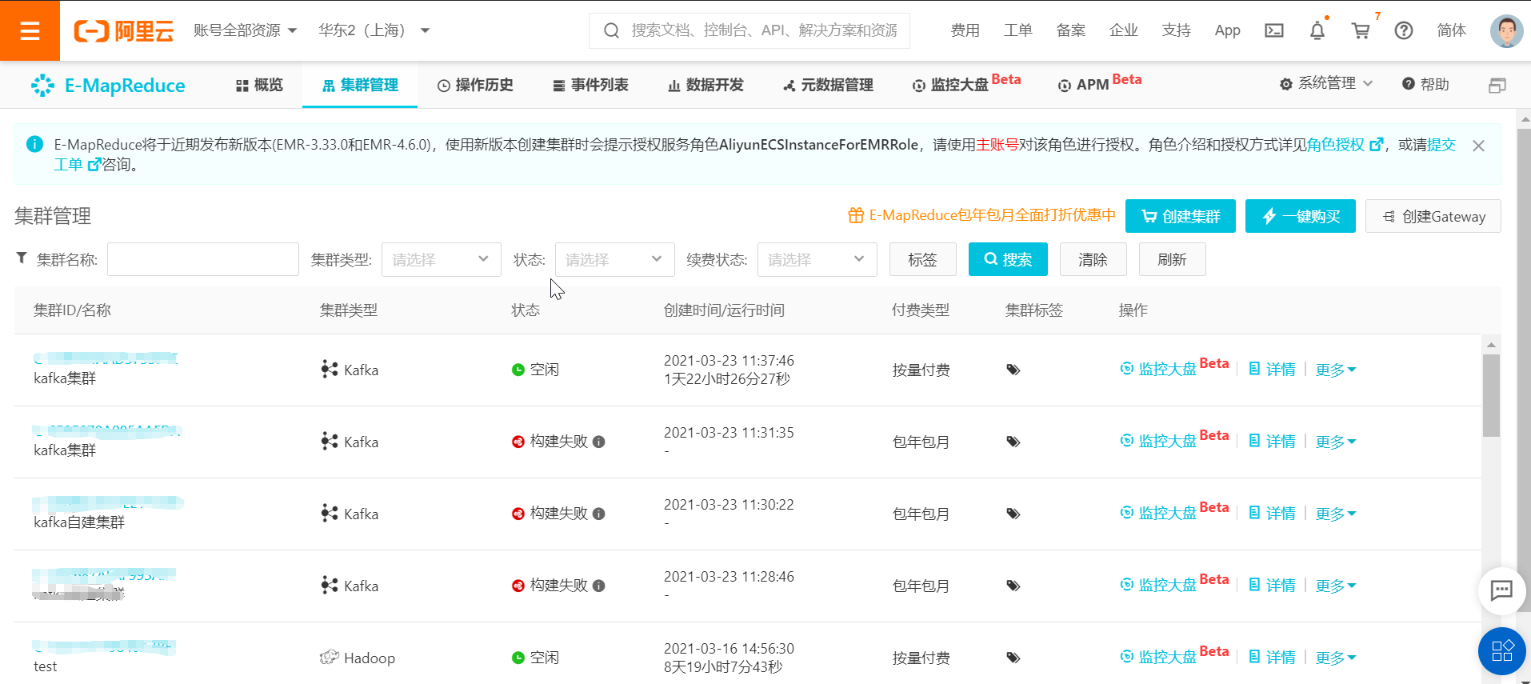Click the 创建Gateway button
1531x684 pixels.
point(1433,216)
